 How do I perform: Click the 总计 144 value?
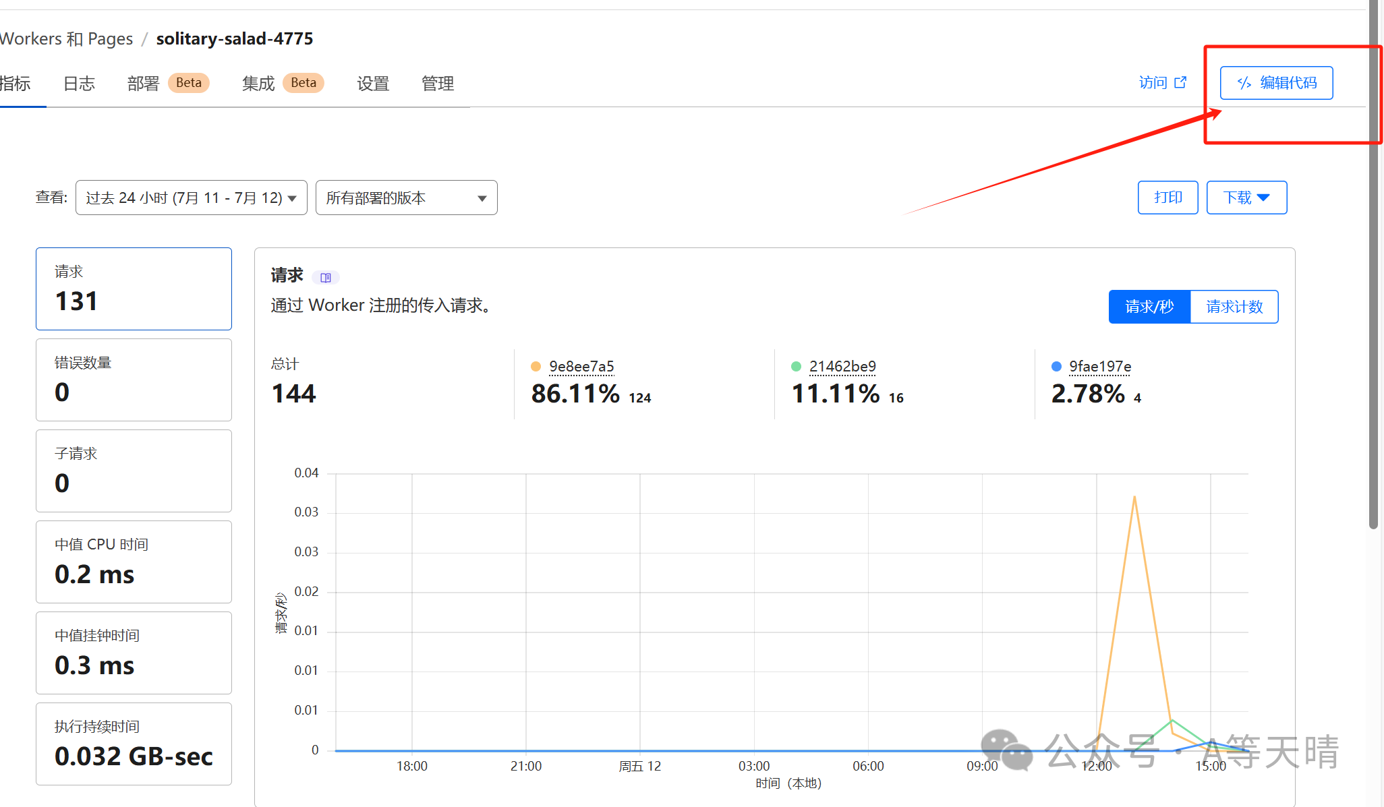click(293, 394)
